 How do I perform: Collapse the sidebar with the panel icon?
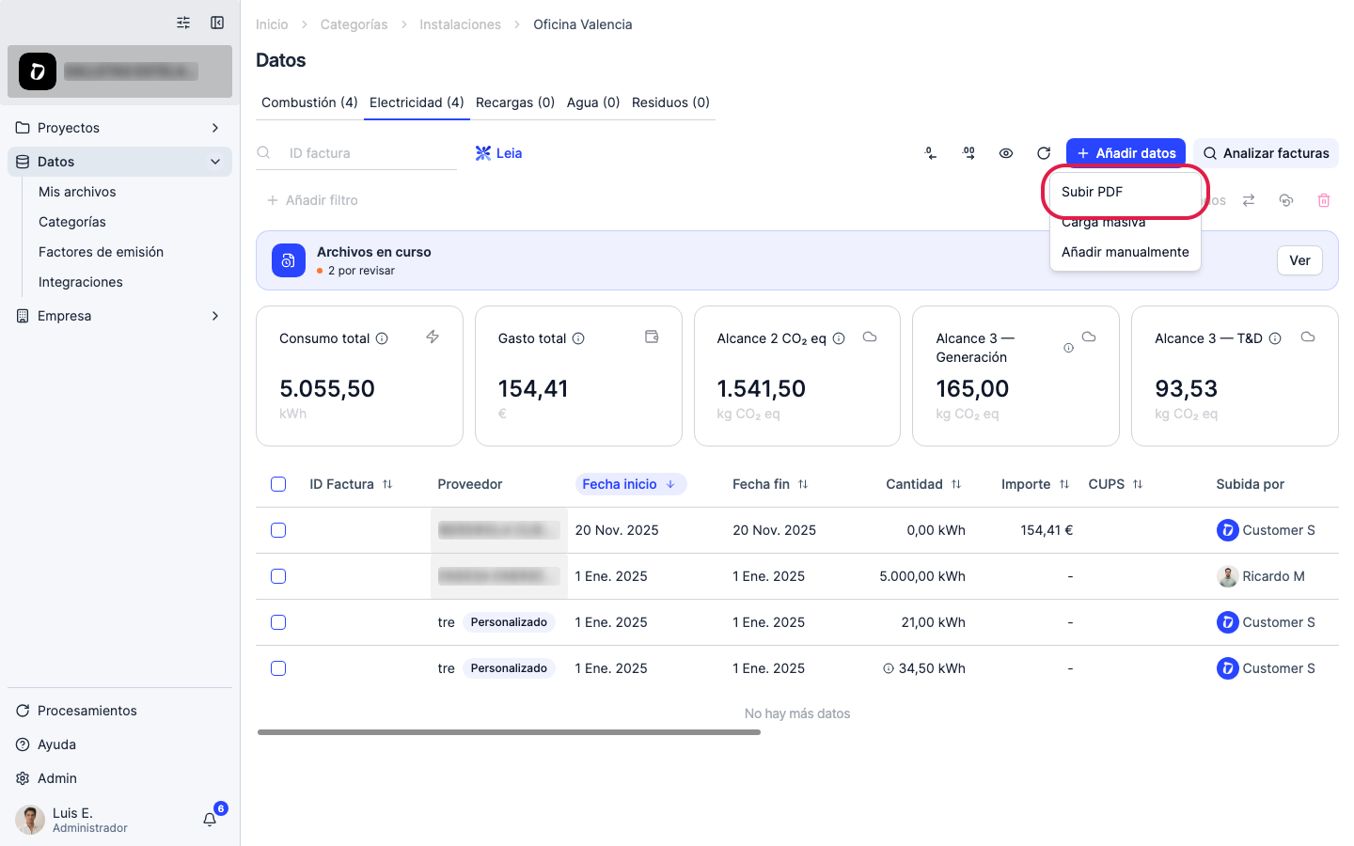coord(217,23)
